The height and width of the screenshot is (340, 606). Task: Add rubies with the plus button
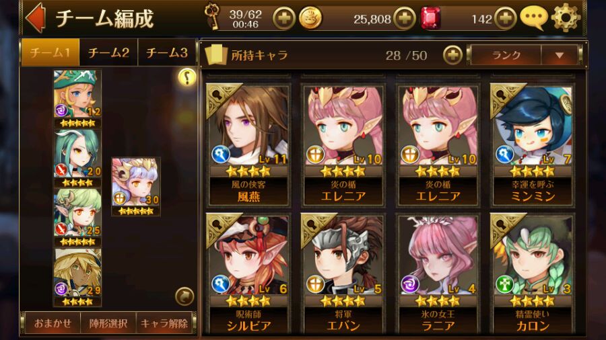click(x=506, y=18)
